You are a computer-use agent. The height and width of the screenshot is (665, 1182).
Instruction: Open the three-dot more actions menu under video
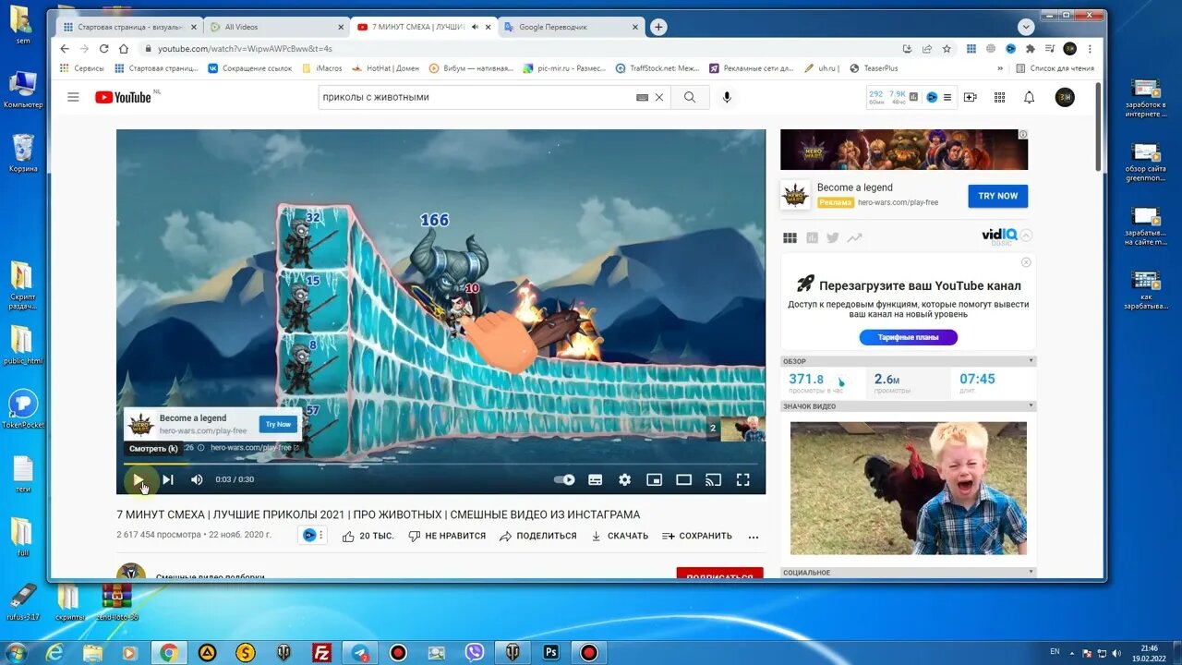coord(754,536)
